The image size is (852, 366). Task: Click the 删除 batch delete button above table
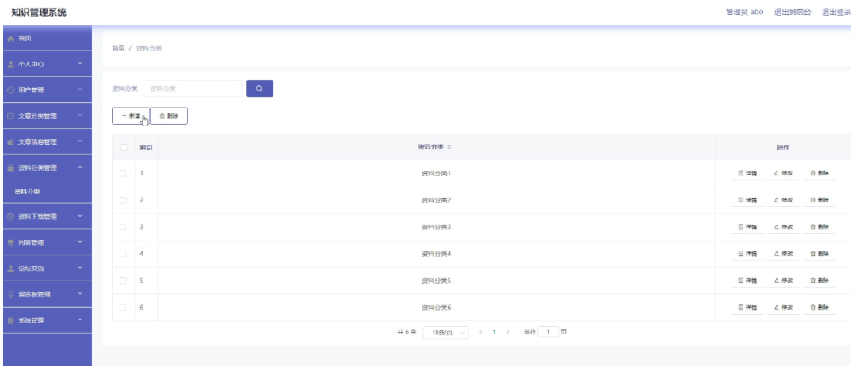click(x=169, y=116)
